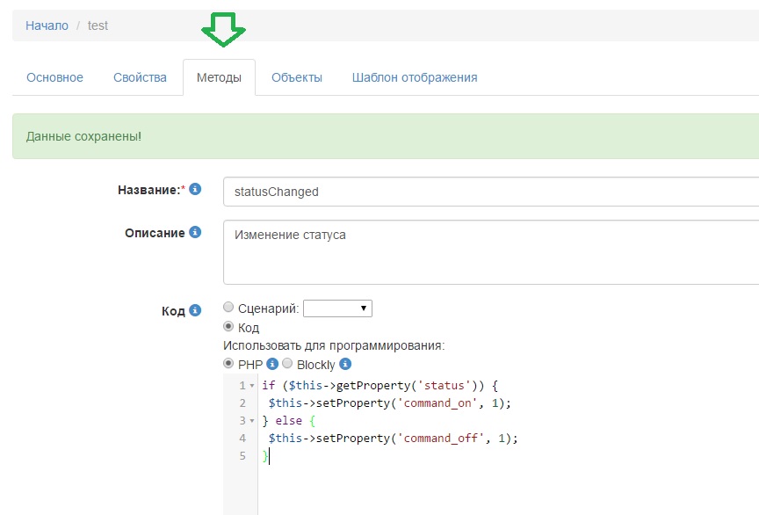Collapse code fold arrow on line 1
This screenshot has width=759, height=515.
pos(252,386)
